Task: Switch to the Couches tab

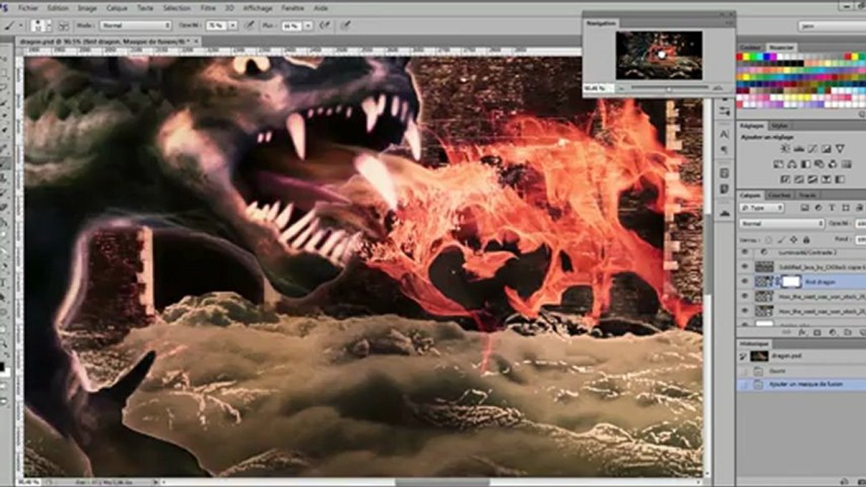Action: coord(779,195)
